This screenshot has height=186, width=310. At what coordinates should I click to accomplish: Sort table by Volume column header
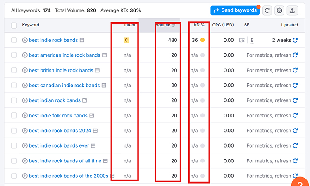166,25
